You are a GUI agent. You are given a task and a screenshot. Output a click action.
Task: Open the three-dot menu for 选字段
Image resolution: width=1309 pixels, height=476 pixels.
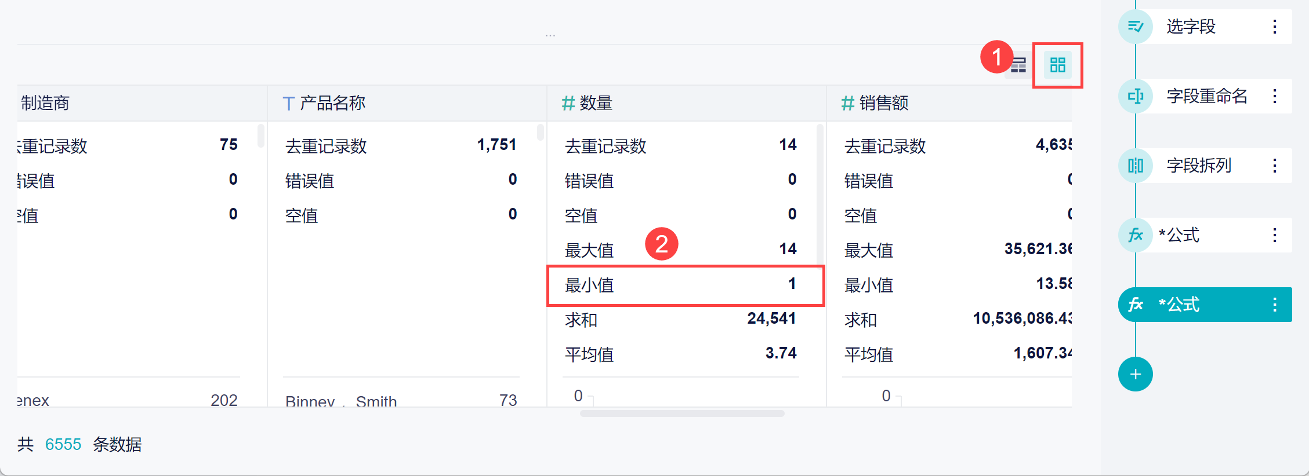[1274, 27]
